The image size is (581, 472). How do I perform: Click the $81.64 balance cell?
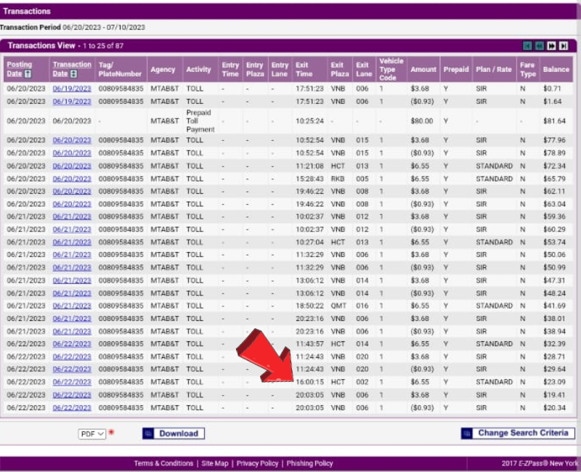tap(554, 121)
